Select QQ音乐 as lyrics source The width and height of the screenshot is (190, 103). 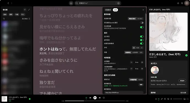pyautogui.click(x=140, y=19)
